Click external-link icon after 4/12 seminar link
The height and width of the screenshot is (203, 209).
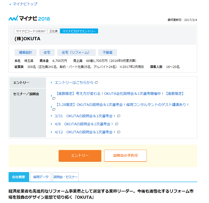click(x=119, y=132)
